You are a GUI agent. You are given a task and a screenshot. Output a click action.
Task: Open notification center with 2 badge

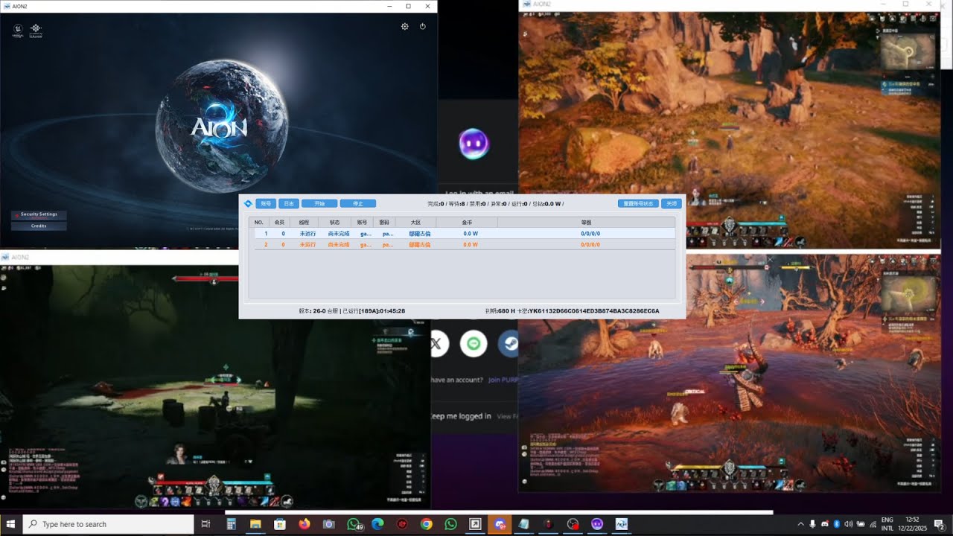point(939,524)
